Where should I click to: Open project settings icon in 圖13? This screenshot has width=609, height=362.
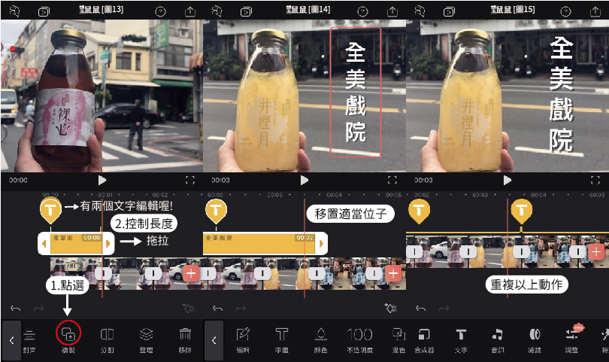click(x=14, y=11)
